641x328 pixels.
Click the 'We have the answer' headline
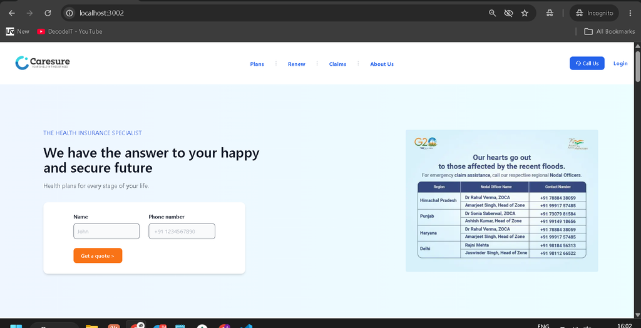151,160
